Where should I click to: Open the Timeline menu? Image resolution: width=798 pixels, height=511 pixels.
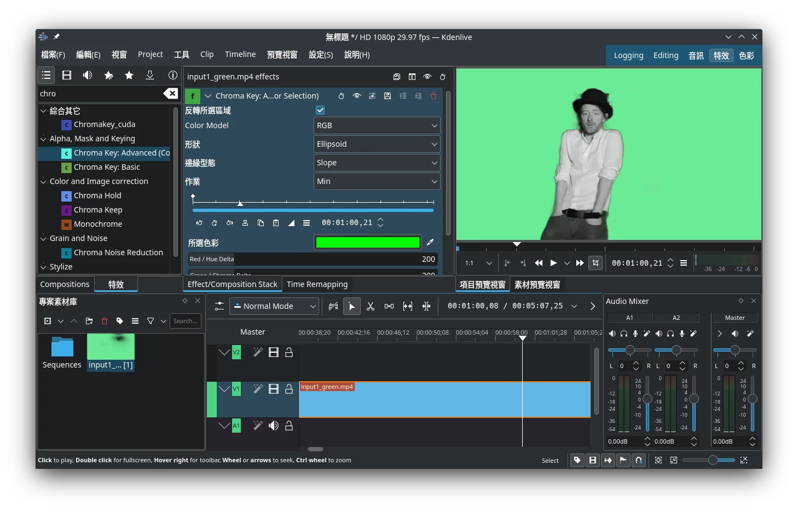click(x=240, y=54)
